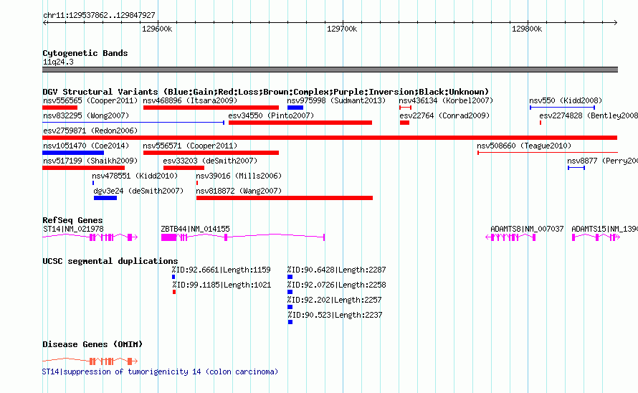Select the dgv3e24 (deSmith2007) blue bar
This screenshot has height=393, width=638.
[x=105, y=198]
